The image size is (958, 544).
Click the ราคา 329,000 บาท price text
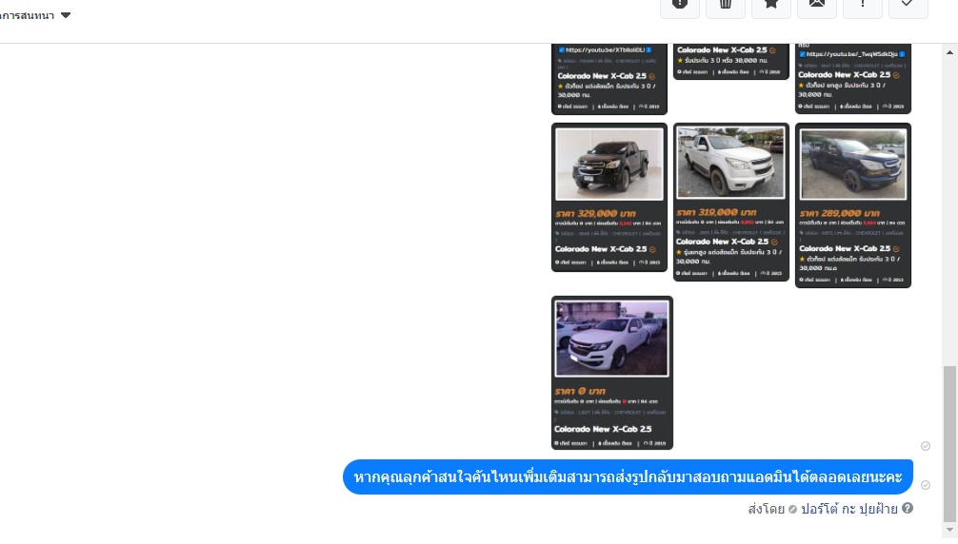(x=596, y=213)
